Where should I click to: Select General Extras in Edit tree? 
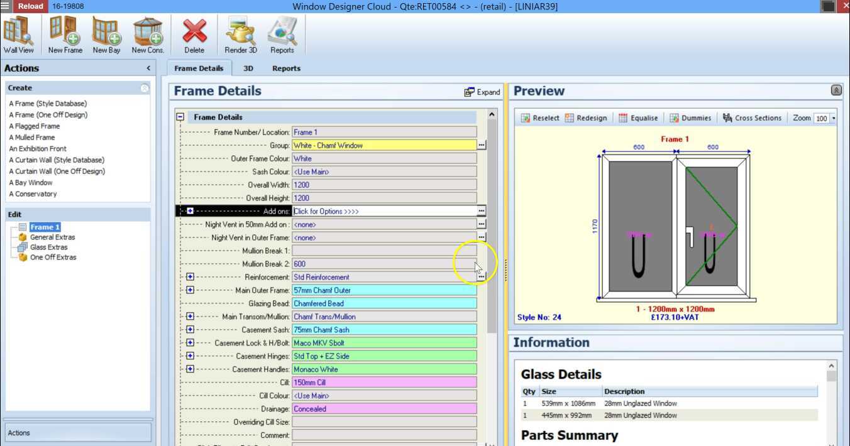(52, 237)
